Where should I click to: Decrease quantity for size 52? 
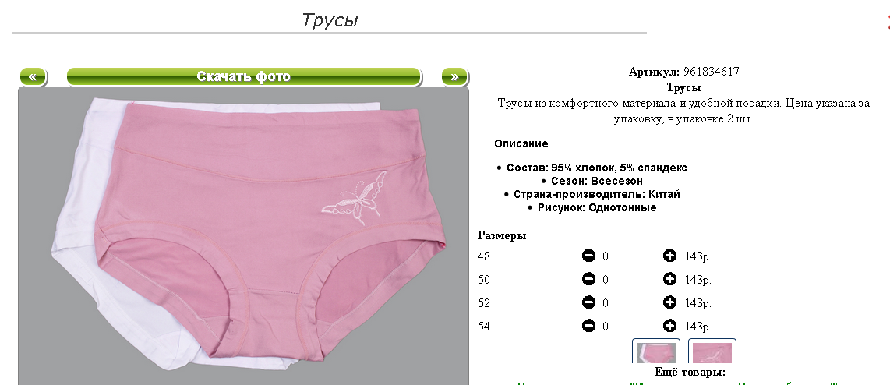point(588,302)
